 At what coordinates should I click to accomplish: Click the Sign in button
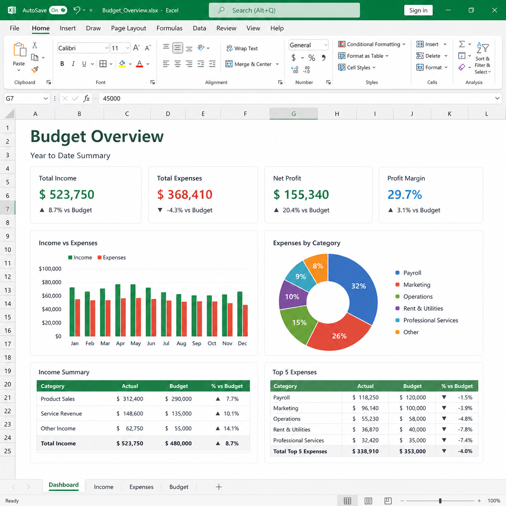418,10
